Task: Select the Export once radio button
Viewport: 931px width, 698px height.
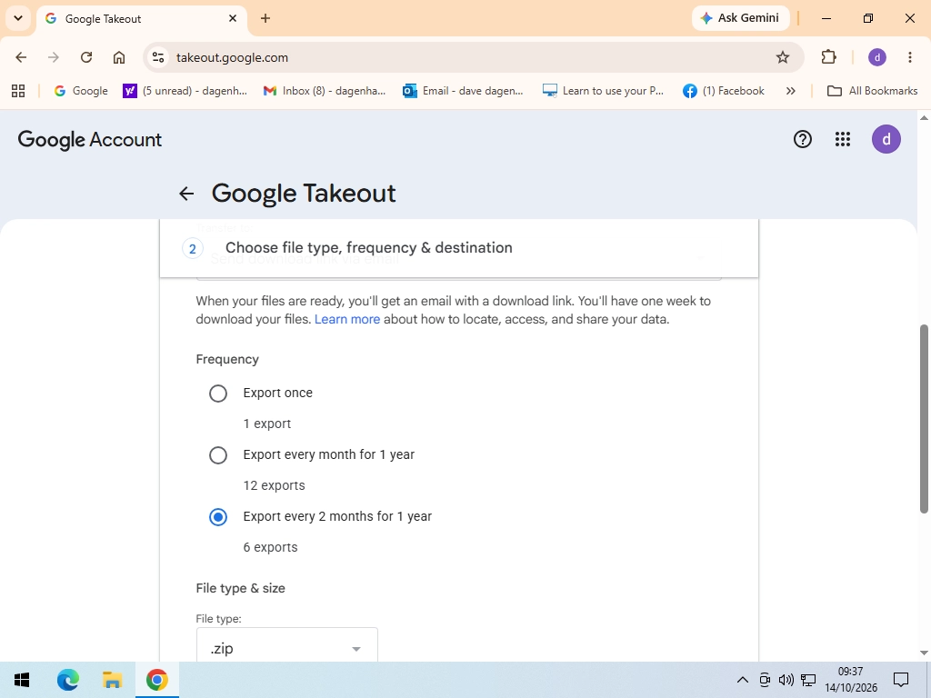Action: pos(218,394)
